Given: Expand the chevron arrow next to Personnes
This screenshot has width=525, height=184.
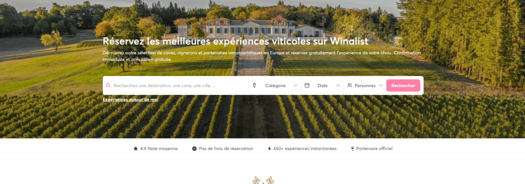Looking at the screenshot, I should (x=381, y=85).
